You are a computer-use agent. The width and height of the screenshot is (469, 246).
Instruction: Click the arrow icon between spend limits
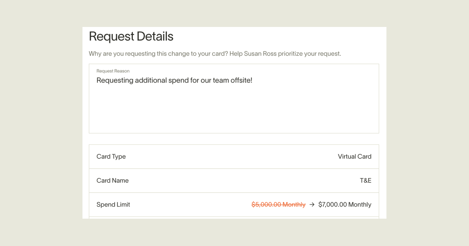[x=312, y=205]
